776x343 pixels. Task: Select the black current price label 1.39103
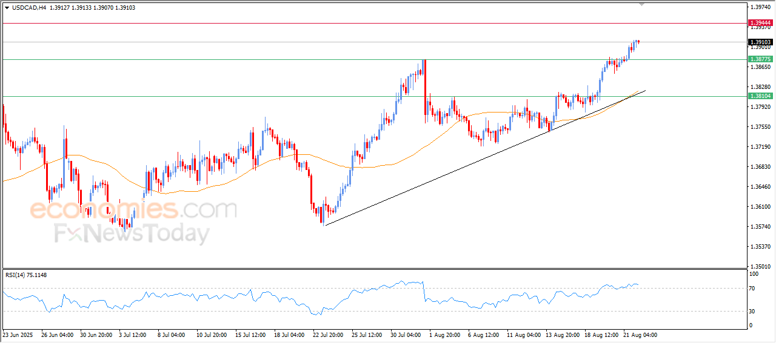[x=760, y=42]
